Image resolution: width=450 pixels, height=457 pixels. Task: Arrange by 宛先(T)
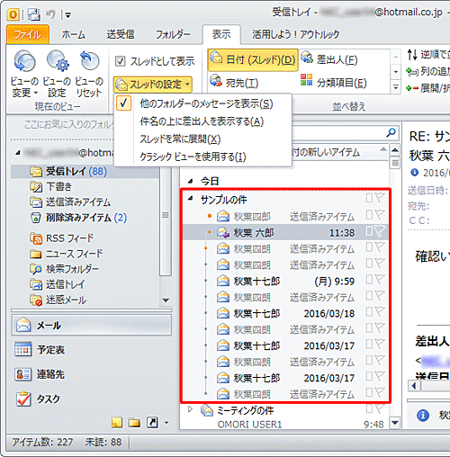click(x=234, y=83)
